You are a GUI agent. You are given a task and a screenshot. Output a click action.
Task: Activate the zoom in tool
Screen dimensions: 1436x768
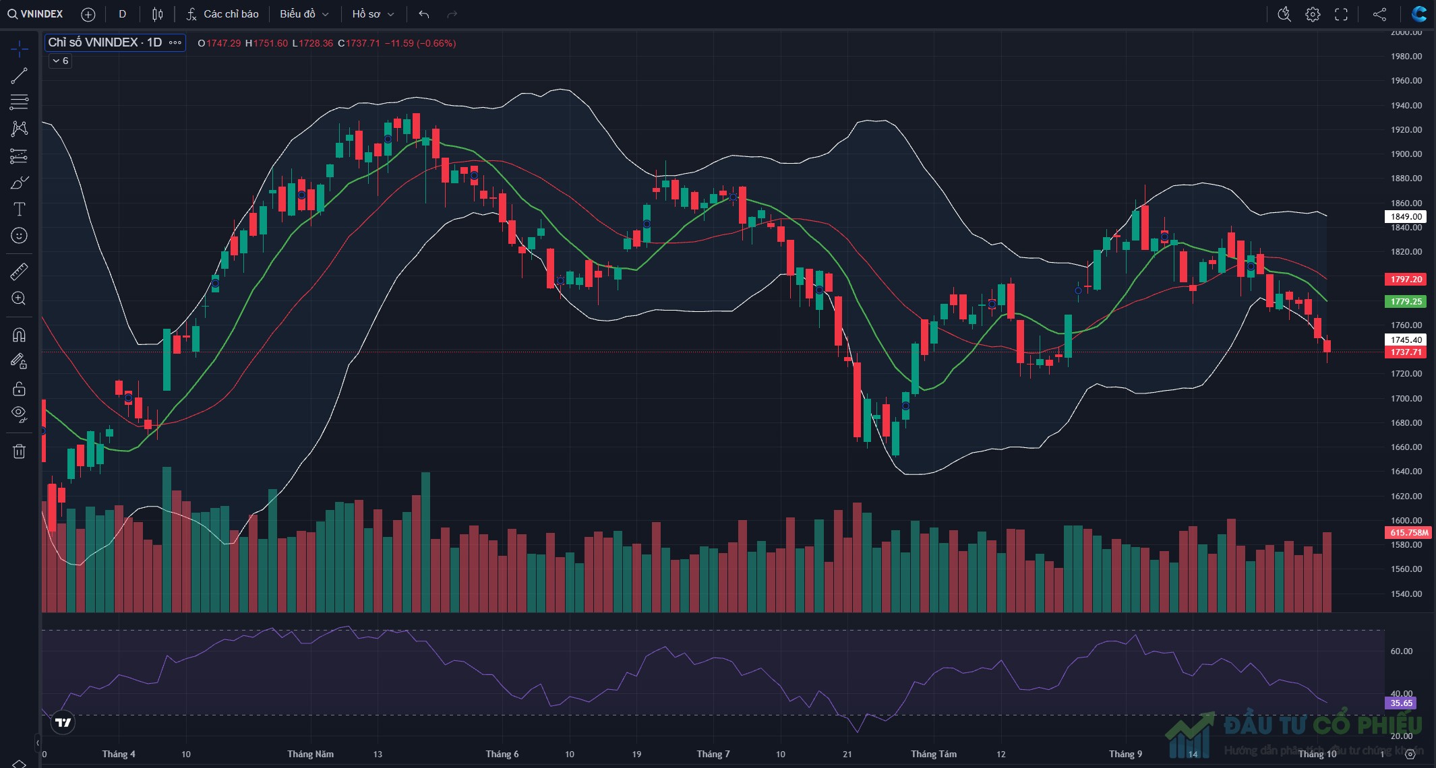point(19,298)
